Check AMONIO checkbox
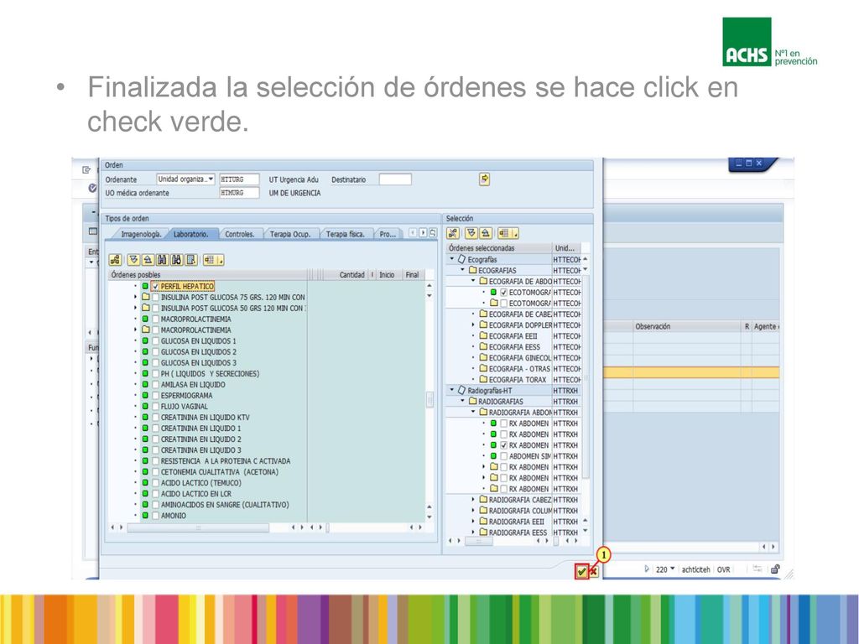The width and height of the screenshot is (859, 644). click(155, 516)
